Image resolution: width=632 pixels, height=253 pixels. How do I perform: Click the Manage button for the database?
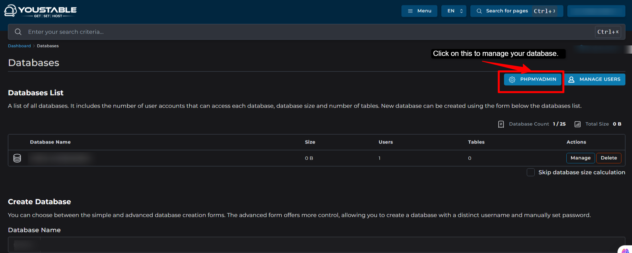click(x=581, y=158)
